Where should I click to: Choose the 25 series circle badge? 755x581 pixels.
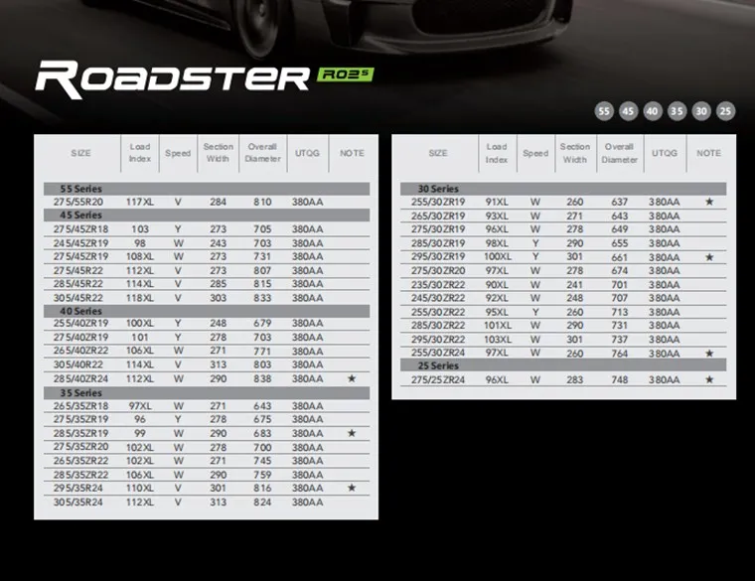[725, 111]
